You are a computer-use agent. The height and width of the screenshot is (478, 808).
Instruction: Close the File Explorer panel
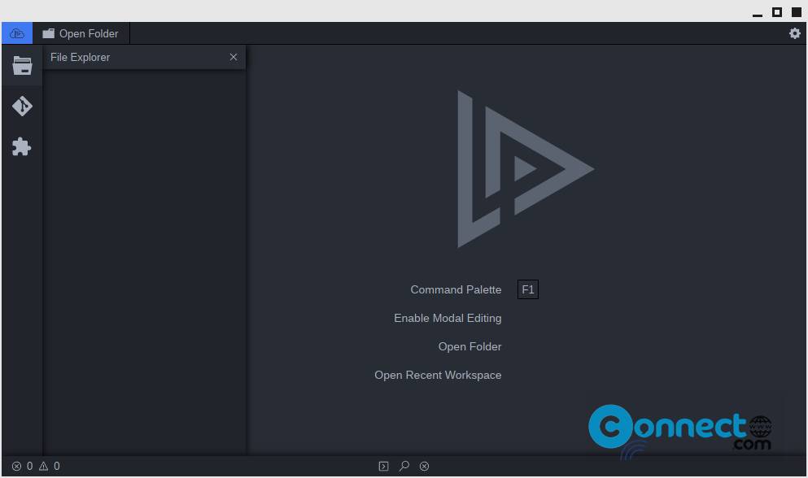pyautogui.click(x=234, y=57)
